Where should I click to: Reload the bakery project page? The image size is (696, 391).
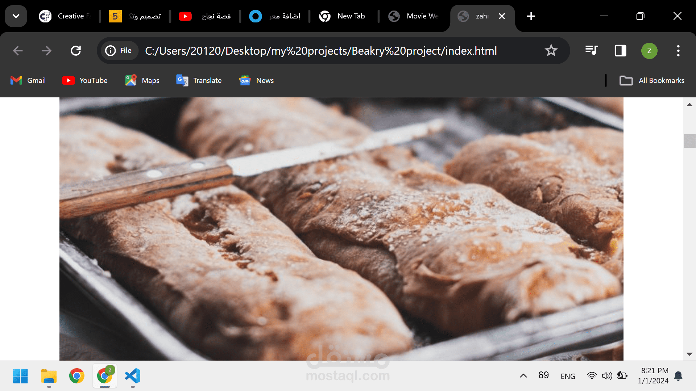[75, 51]
